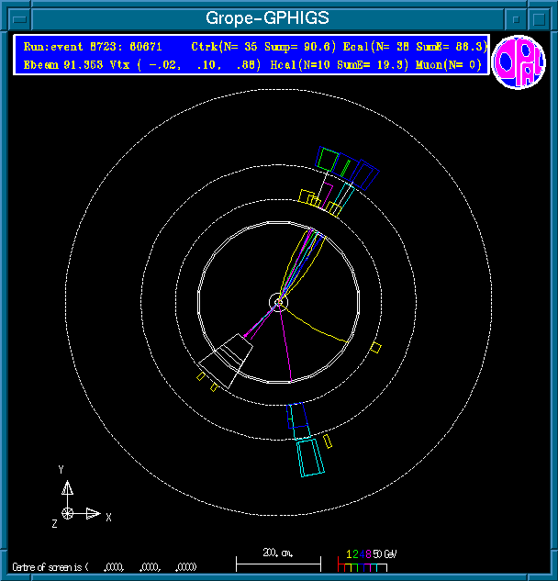Maximize the Grope-GPHIGS window
This screenshot has height=581, width=558.
[541, 17]
